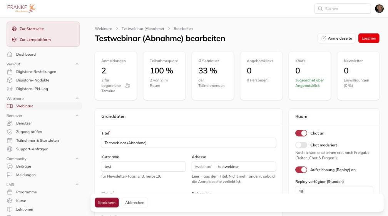Click the users icon beside Benutzer
Image resolution: width=388 pixels, height=216 pixels.
[10, 123]
